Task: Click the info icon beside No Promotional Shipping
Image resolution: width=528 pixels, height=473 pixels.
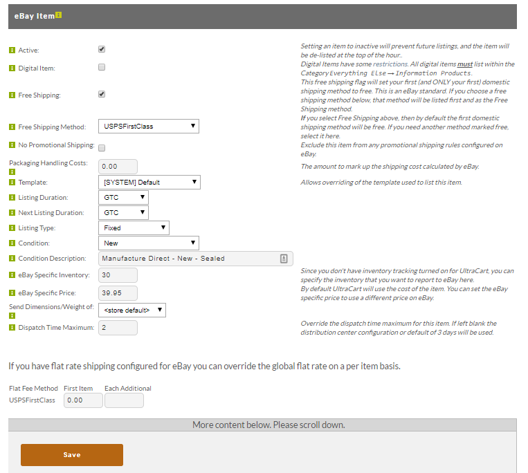Action: click(12, 145)
